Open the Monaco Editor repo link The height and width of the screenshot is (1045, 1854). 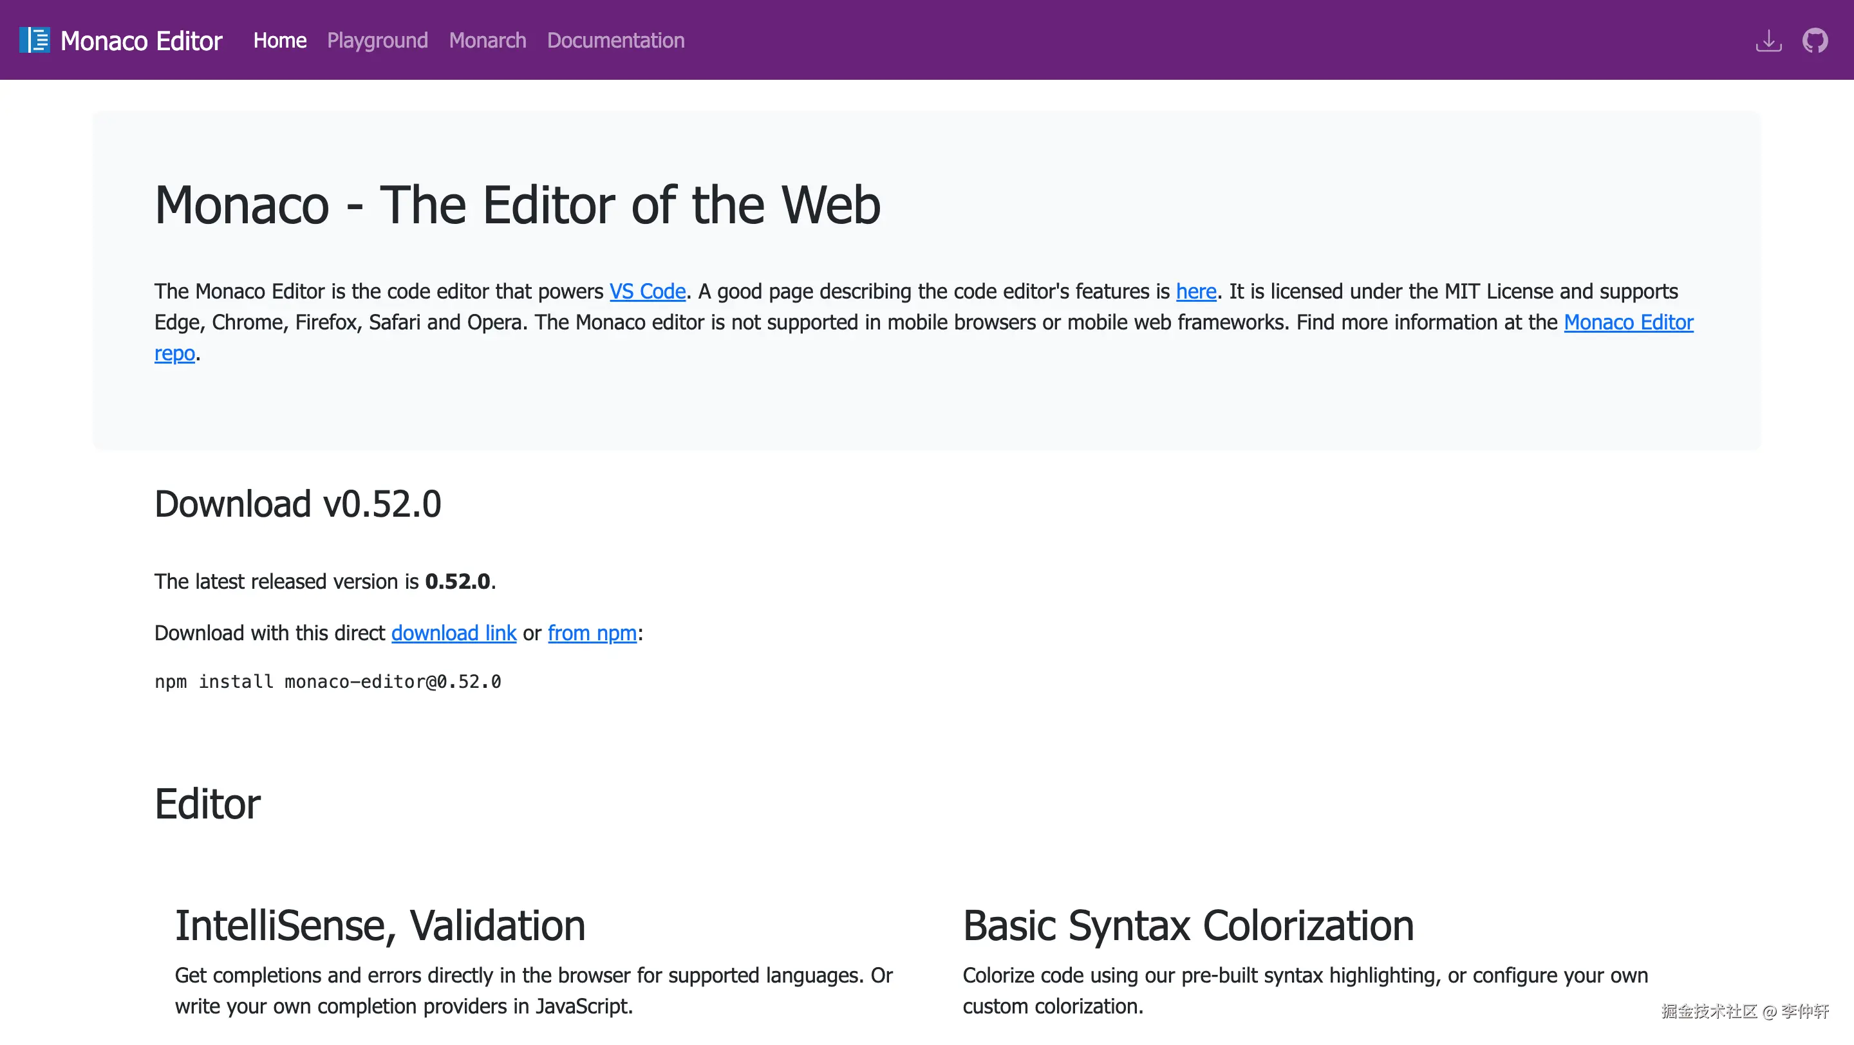1628,322
